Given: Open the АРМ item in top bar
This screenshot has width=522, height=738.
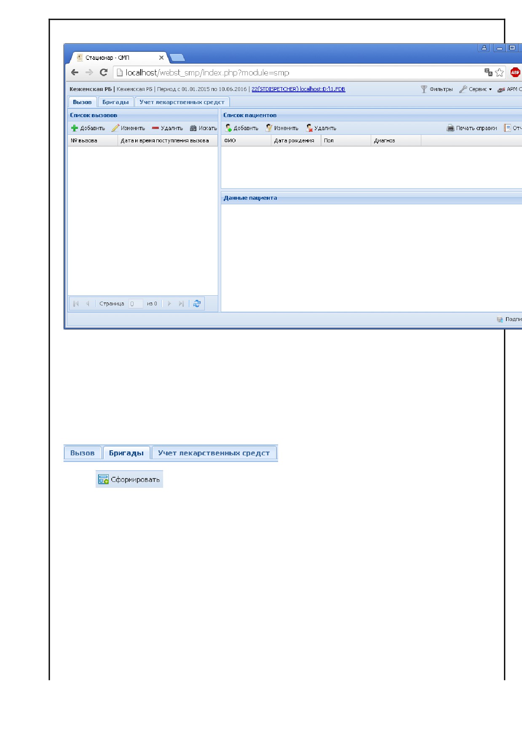Looking at the screenshot, I should click(509, 89).
